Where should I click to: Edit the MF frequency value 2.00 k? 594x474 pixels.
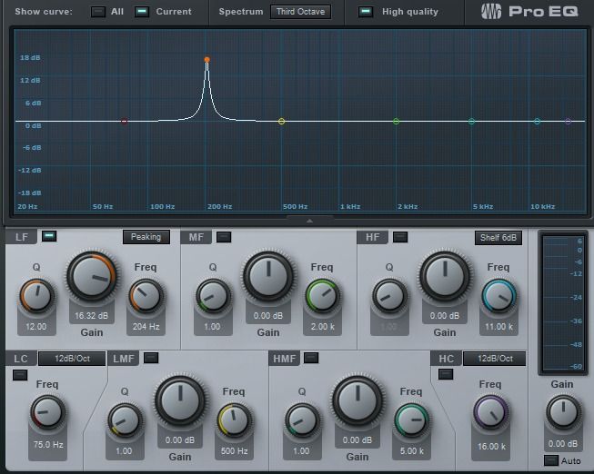pyautogui.click(x=322, y=327)
